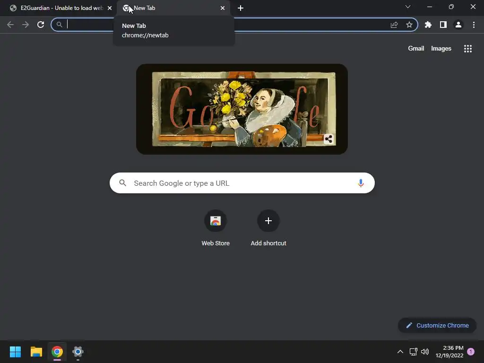
Task: Open Settings gear from the taskbar
Action: pos(78,352)
